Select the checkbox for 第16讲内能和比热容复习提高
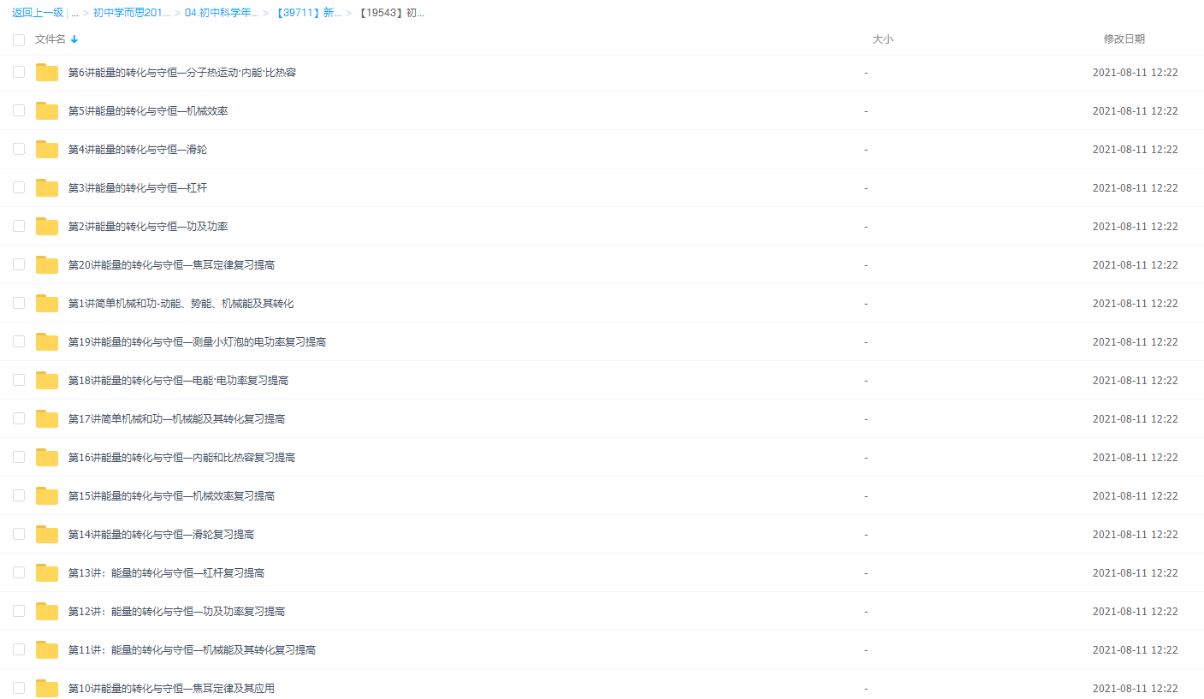This screenshot has width=1204, height=699. (19, 457)
